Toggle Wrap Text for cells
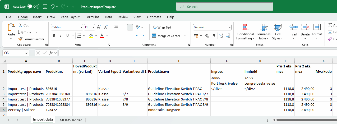The height and width of the screenshot is (124, 337). coord(162,27)
